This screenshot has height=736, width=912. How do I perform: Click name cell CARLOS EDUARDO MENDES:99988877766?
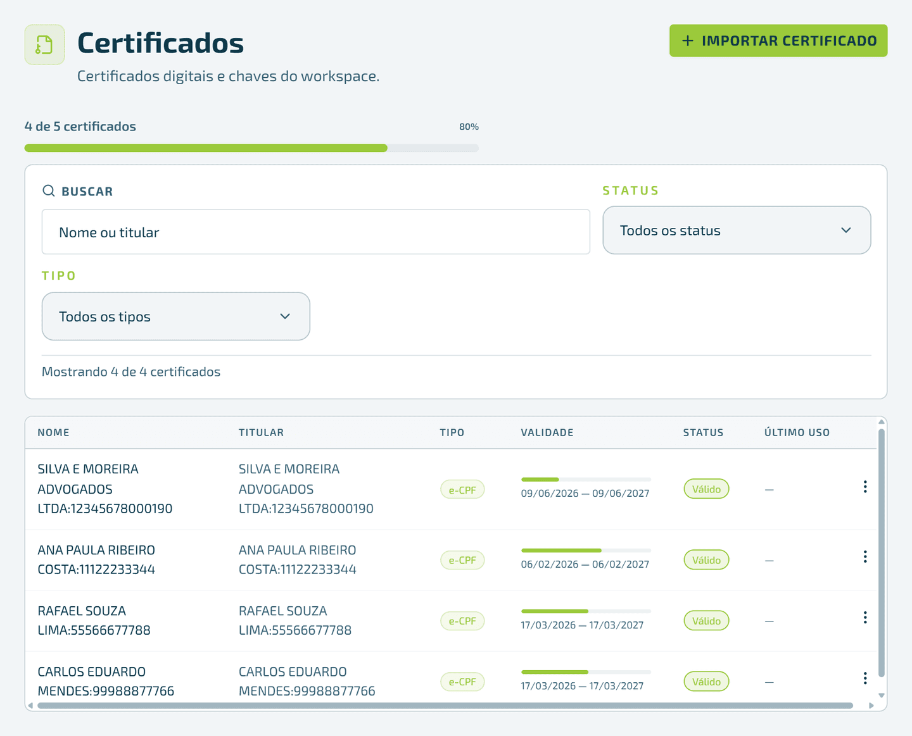(106, 682)
